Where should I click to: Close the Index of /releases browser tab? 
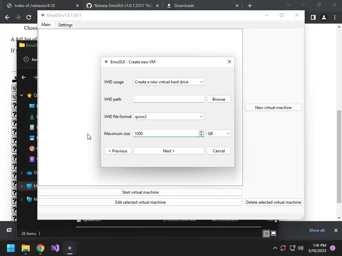coord(77,6)
